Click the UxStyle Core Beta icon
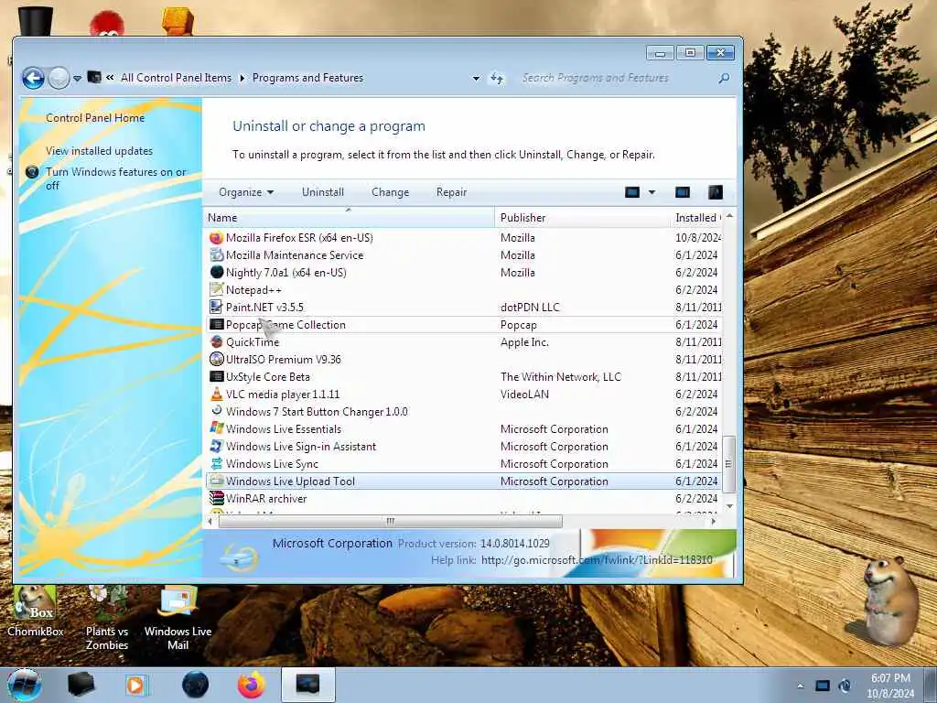This screenshot has width=937, height=703. click(x=216, y=376)
